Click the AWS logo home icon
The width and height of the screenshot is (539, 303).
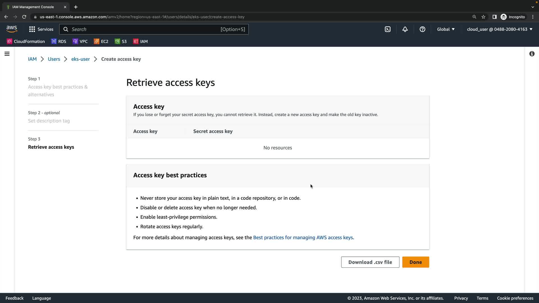pyautogui.click(x=12, y=29)
